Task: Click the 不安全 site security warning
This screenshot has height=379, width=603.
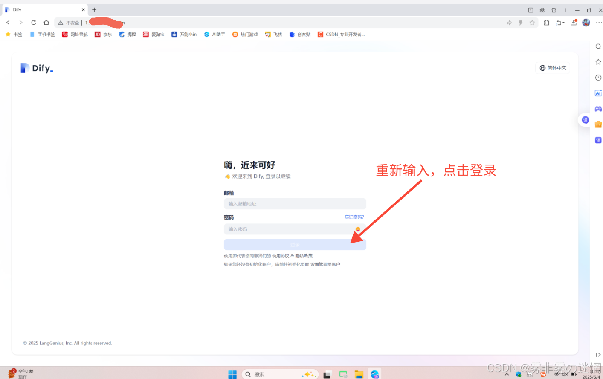Action: [69, 23]
